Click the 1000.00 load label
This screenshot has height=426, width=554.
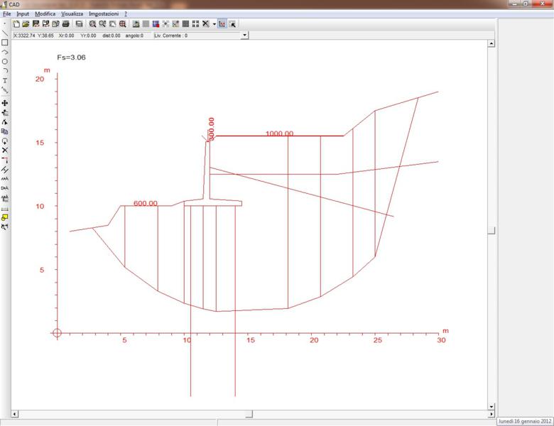pyautogui.click(x=279, y=133)
